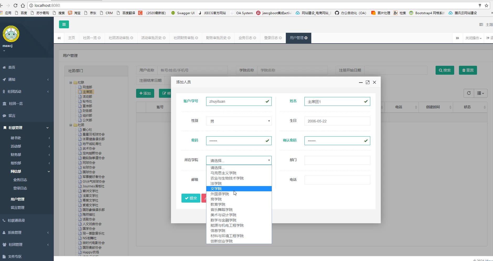The height and width of the screenshot is (261, 493).
Task: Collapse the 社联 tree node
Action: [x=71, y=83]
